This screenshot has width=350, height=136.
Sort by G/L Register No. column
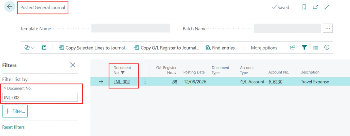166,70
